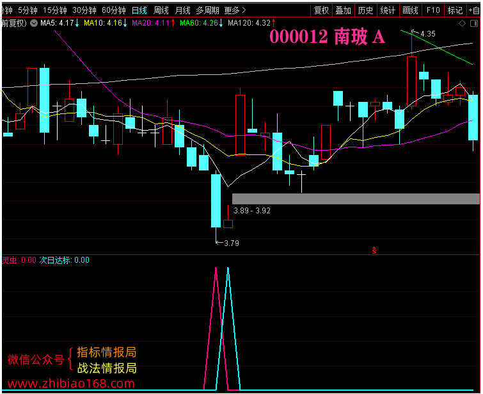Image resolution: width=483 pixels, height=394 pixels.
Task: Open the 统计 statistics button
Action: (388, 10)
